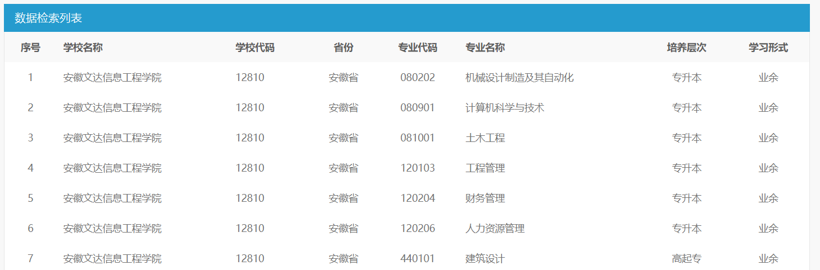Screen dimensions: 820x270
Task: Click 业余 in the 计算机科学与技术 row
Action: click(x=768, y=108)
